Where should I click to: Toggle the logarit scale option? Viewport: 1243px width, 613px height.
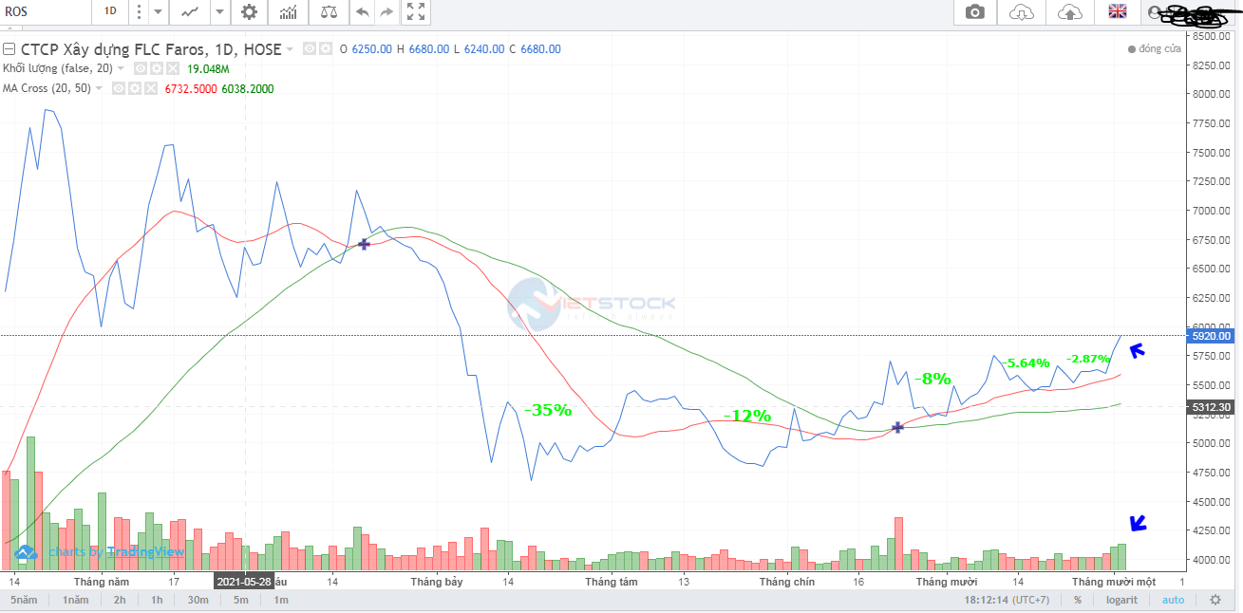(x=1121, y=600)
